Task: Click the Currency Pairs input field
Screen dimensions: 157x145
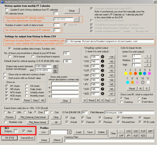Action: pos(110,140)
